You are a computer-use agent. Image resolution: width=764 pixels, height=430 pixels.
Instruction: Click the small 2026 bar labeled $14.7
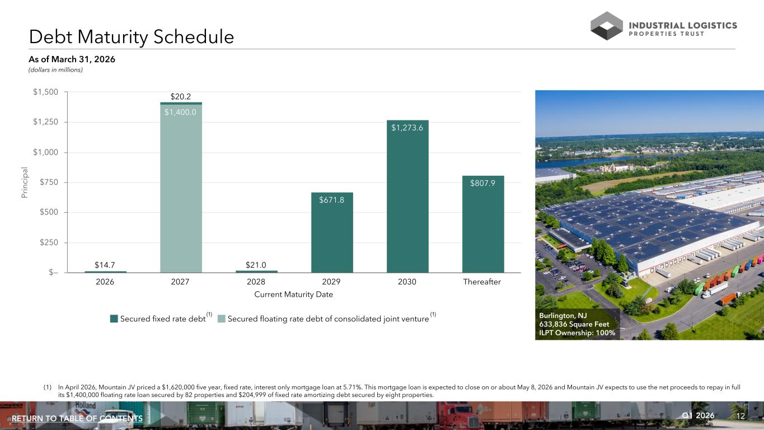[x=105, y=272]
